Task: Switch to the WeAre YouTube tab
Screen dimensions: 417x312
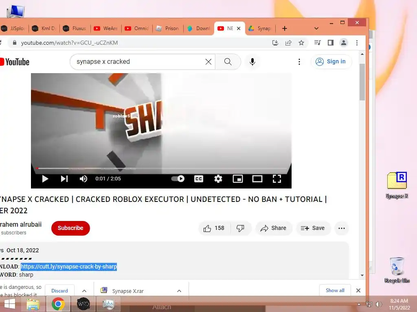Action: [x=106, y=28]
